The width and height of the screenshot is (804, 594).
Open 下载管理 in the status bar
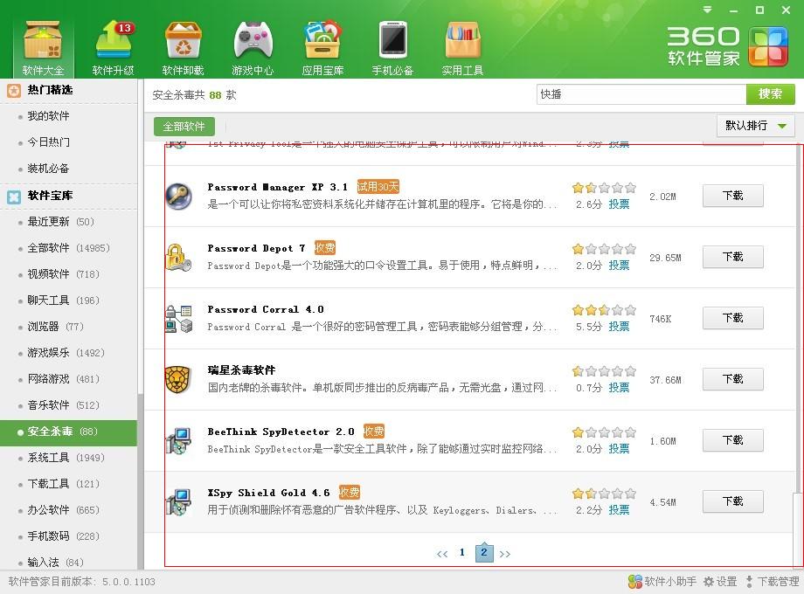point(773,581)
